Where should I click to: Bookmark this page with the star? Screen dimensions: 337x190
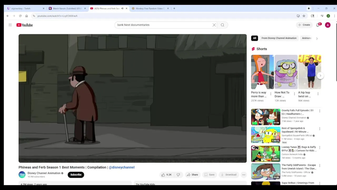(304, 16)
